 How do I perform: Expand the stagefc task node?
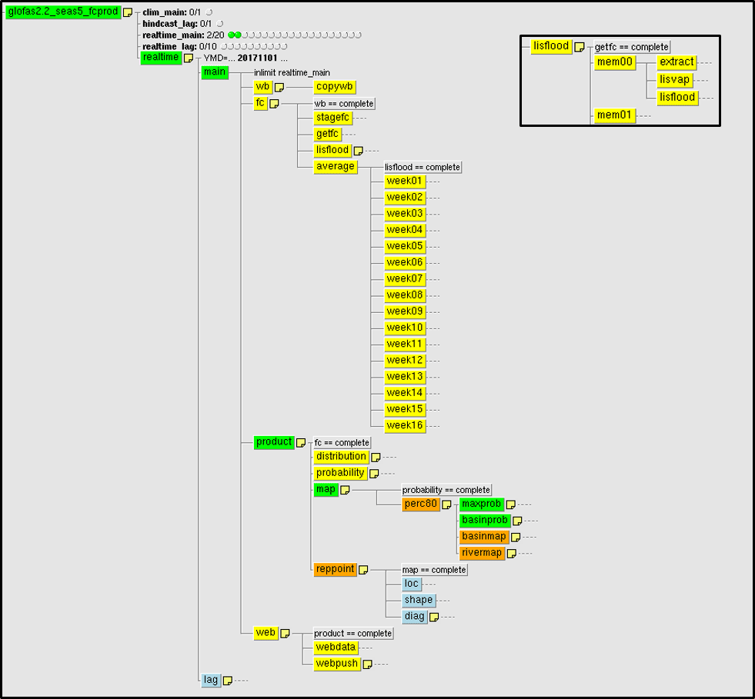(x=333, y=118)
